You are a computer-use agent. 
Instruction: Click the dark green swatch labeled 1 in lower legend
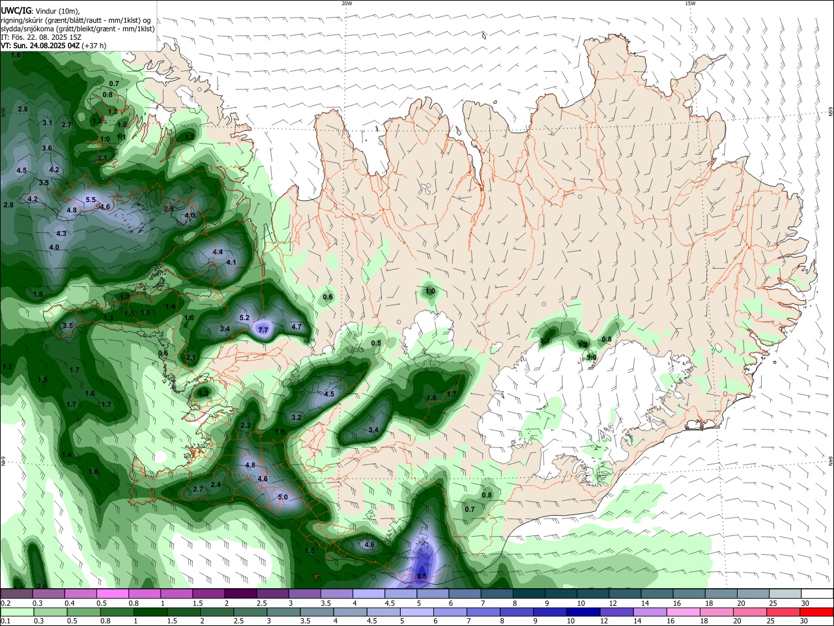point(150,612)
